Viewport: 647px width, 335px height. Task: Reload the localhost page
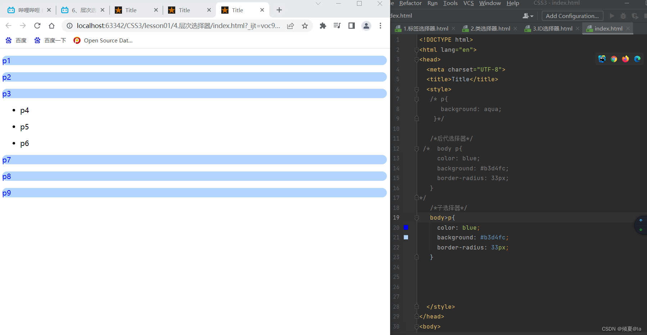(37, 26)
